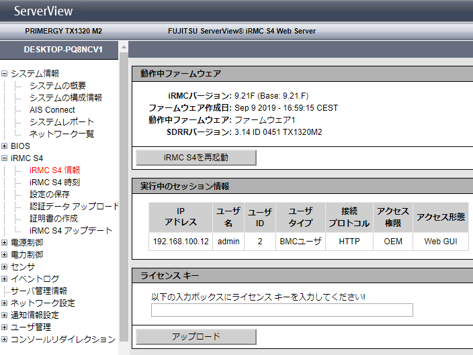Viewport: 473px width, 355px height.
Task: Select iRMC S4 情報 in the tree
Action: pos(55,170)
